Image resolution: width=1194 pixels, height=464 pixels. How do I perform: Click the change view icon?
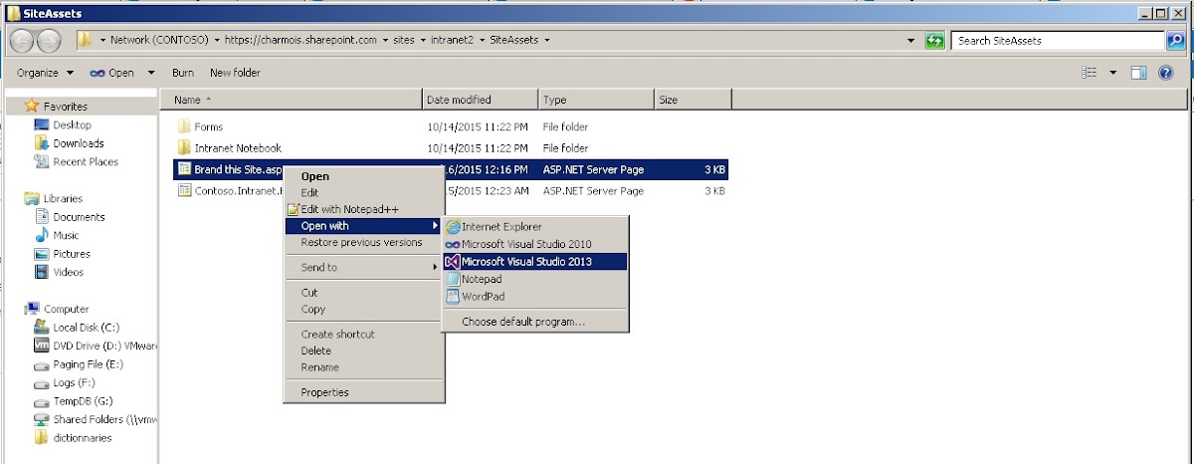click(1089, 73)
